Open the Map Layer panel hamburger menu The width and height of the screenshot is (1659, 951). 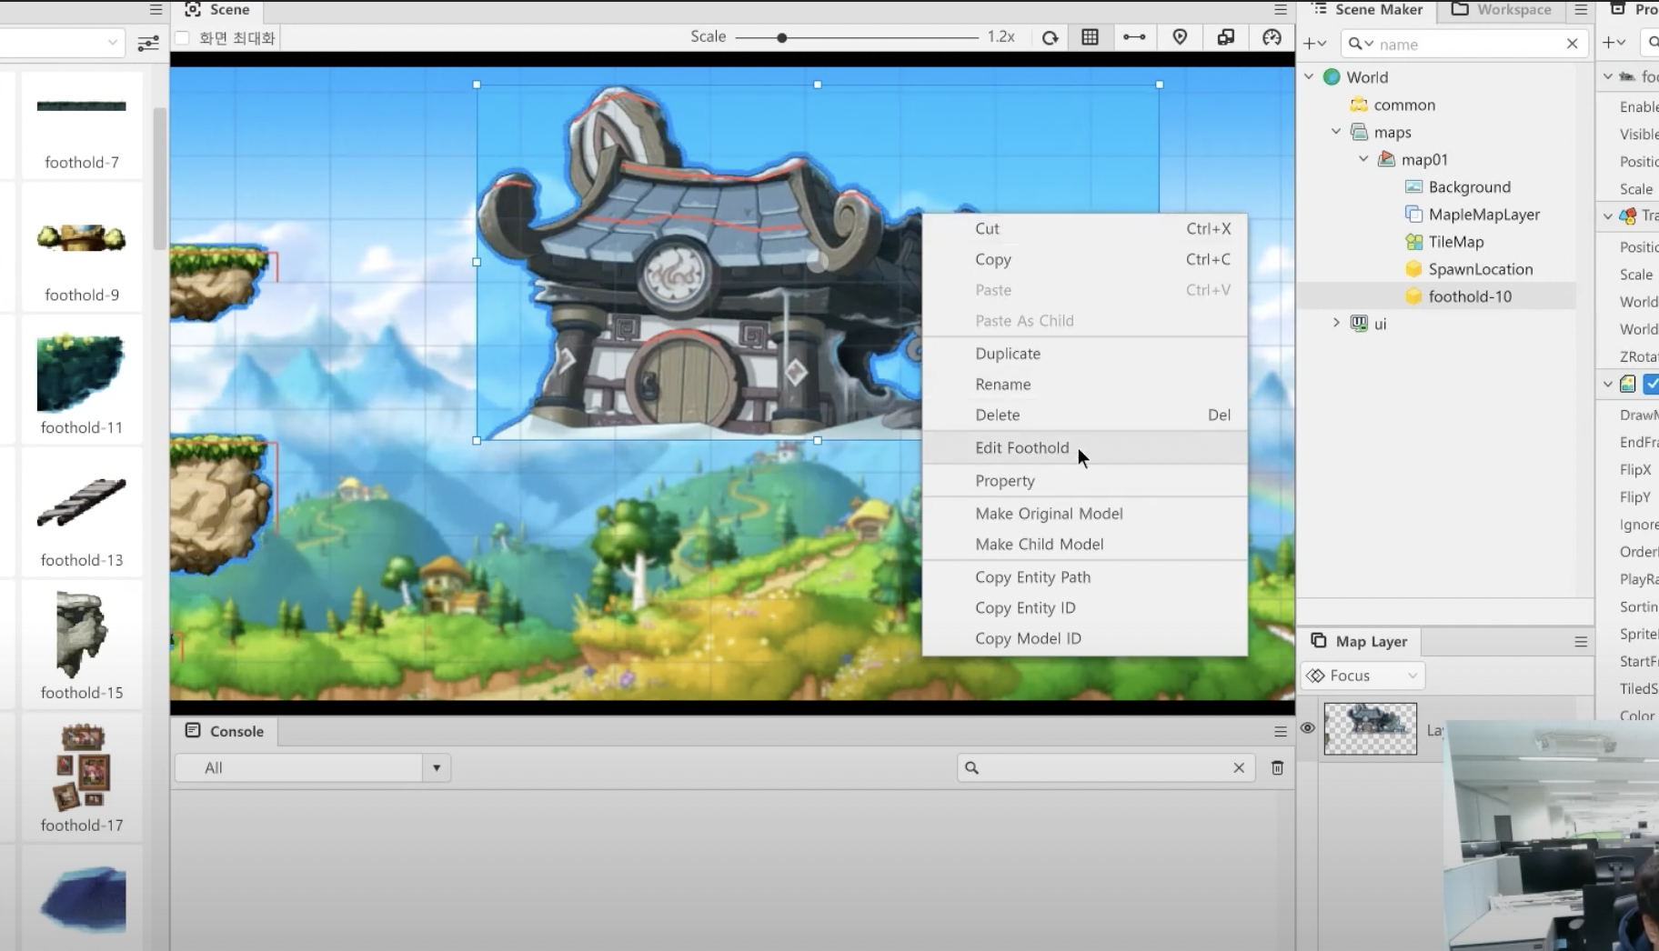[x=1581, y=642]
